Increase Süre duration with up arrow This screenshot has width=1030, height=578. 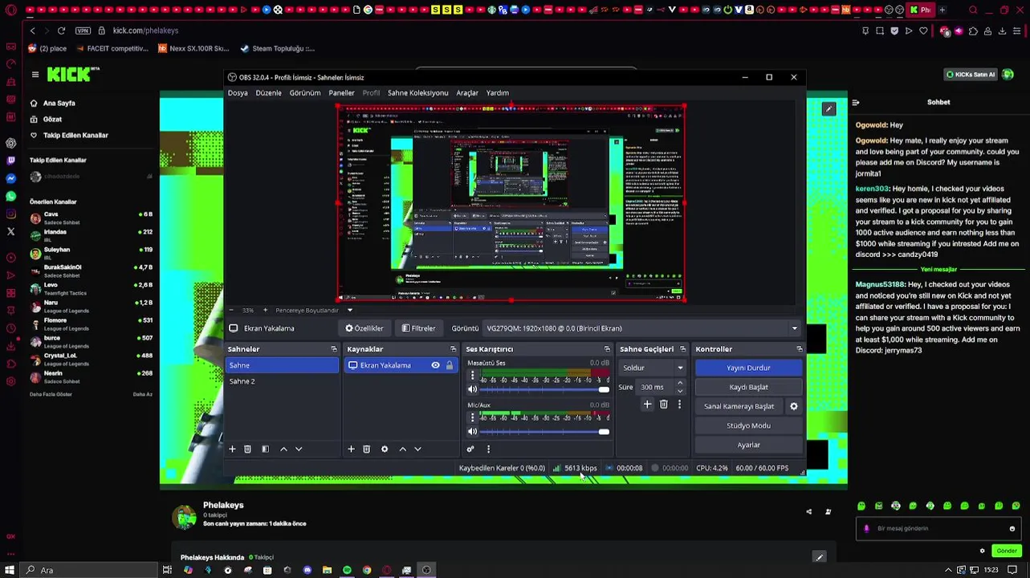point(680,383)
